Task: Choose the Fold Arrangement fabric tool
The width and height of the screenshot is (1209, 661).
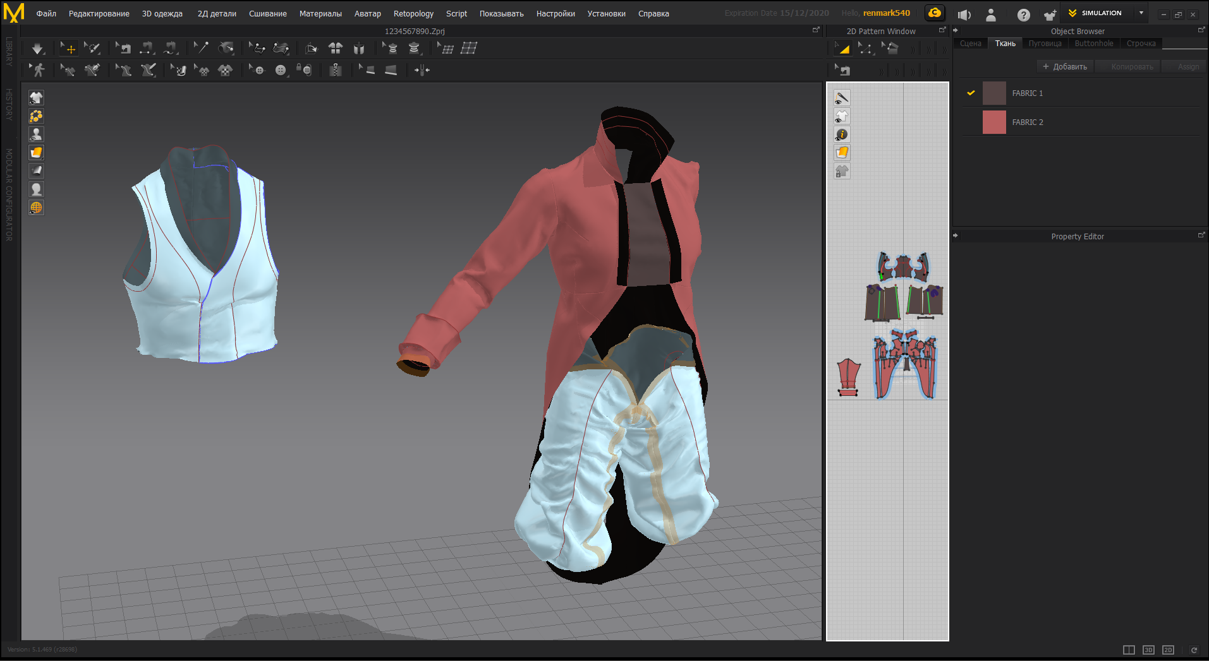Action: pyautogui.click(x=281, y=49)
